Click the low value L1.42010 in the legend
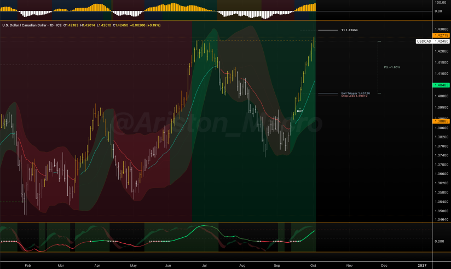 (x=104, y=25)
